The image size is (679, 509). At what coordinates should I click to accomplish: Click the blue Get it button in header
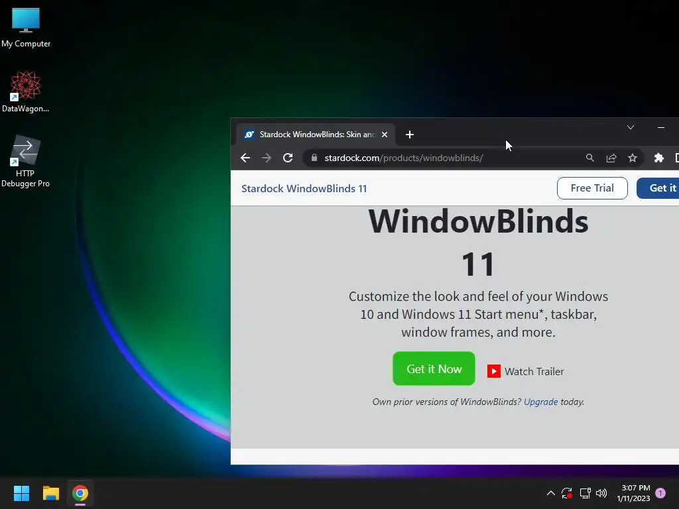(x=658, y=188)
